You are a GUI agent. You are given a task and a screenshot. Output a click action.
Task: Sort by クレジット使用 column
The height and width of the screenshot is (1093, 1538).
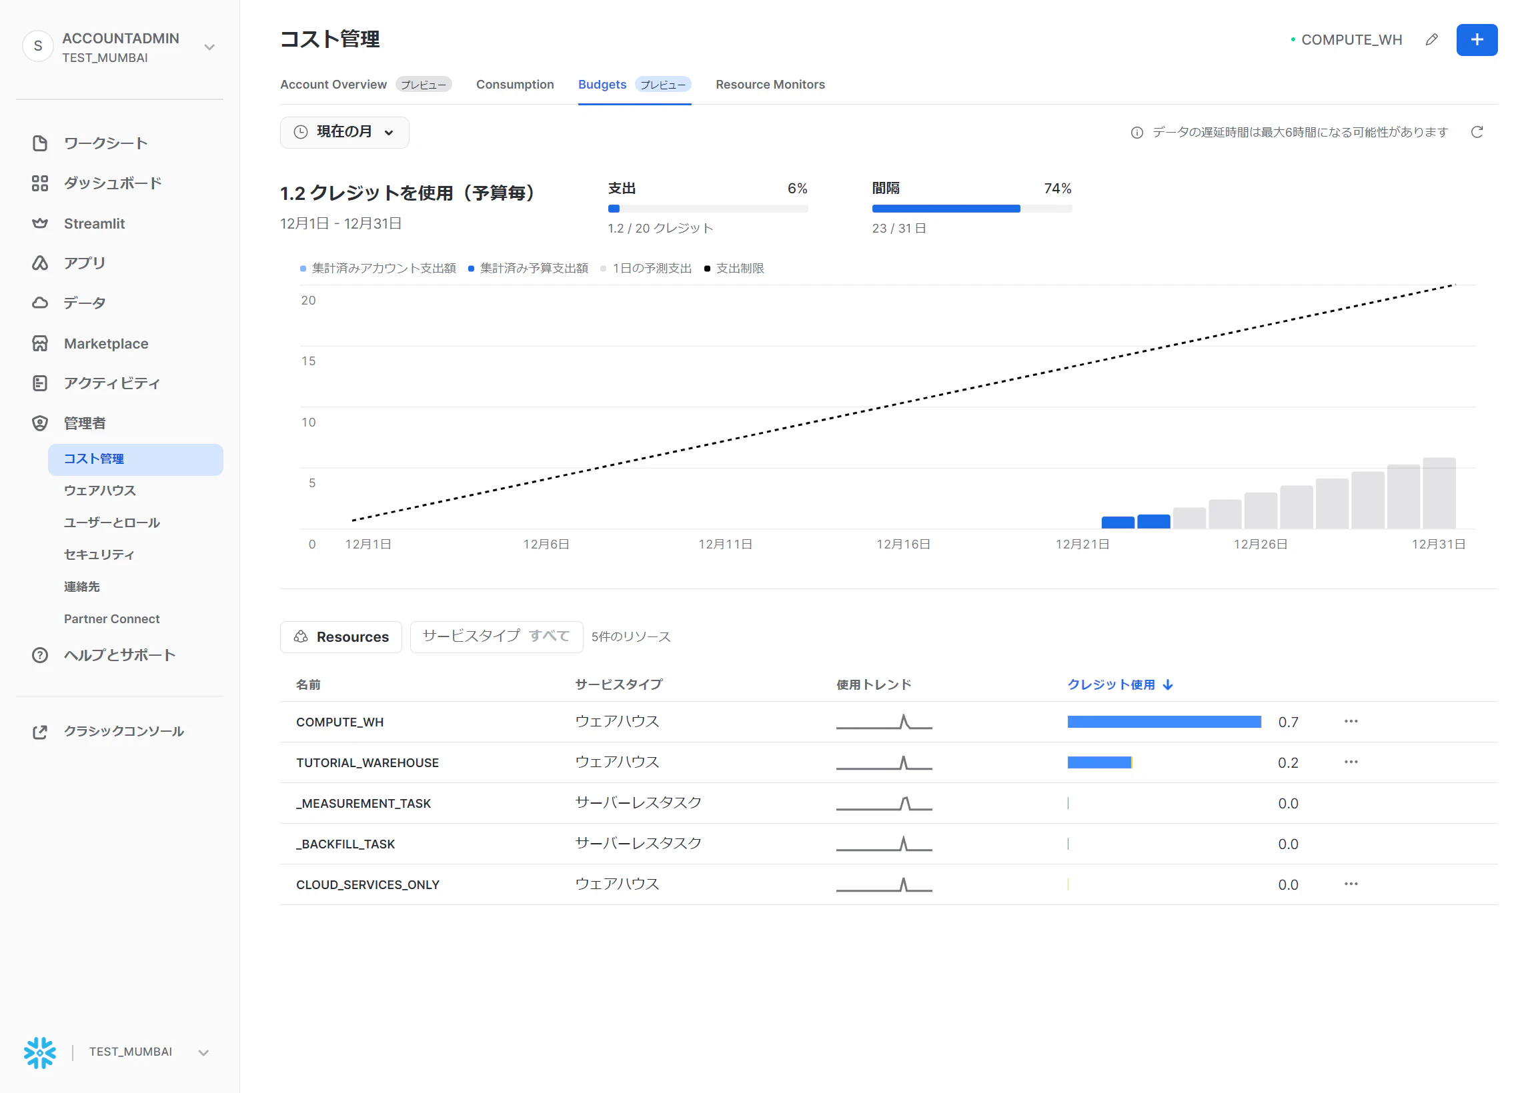(1120, 684)
